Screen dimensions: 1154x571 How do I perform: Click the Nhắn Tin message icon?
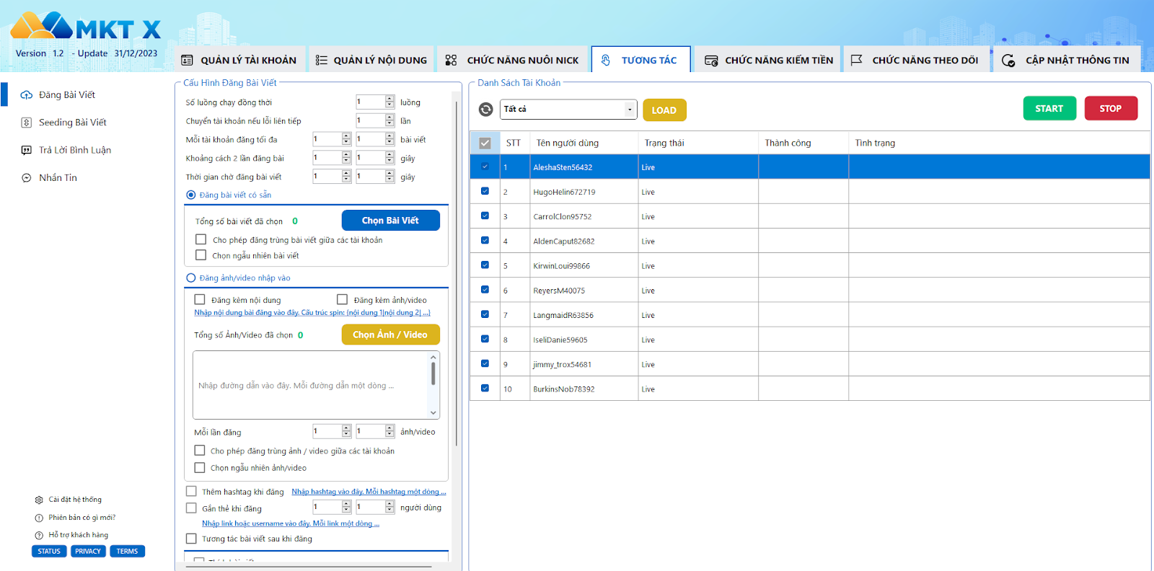tap(27, 178)
